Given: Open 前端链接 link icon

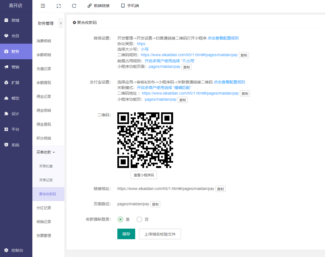Looking at the screenshot, I should pyautogui.click(x=89, y=6).
